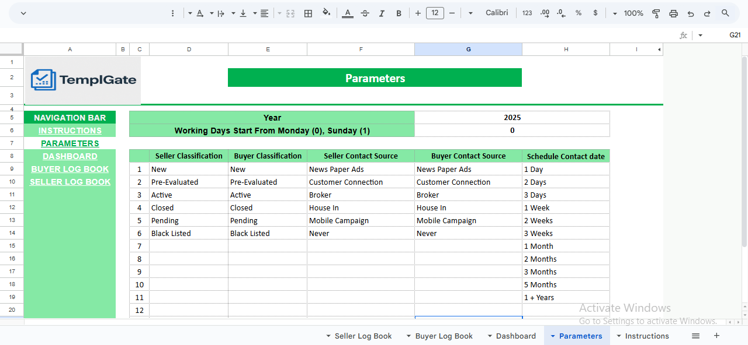Switch to the Buyer Log Book tab
Viewport: 748px width, 345px height.
click(x=444, y=336)
